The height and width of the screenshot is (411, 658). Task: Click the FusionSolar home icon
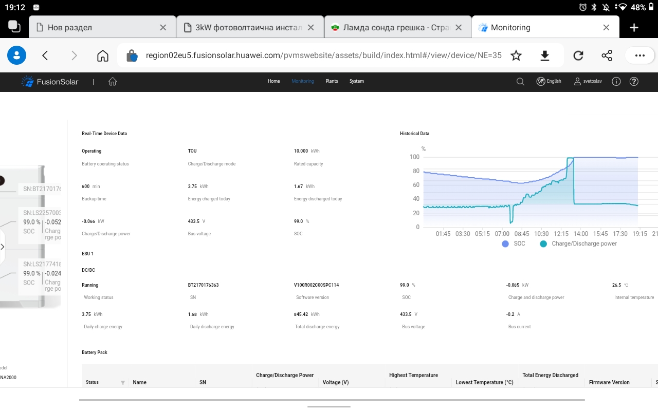113,81
